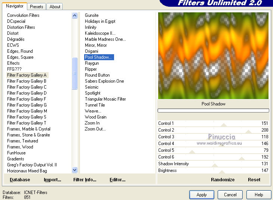Choose Round Button filter
Viewport: 273px width, 200px height.
tap(97, 75)
